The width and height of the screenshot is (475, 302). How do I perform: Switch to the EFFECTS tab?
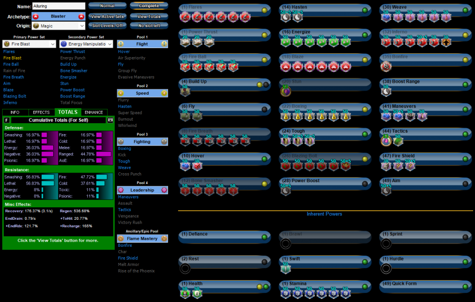point(41,112)
